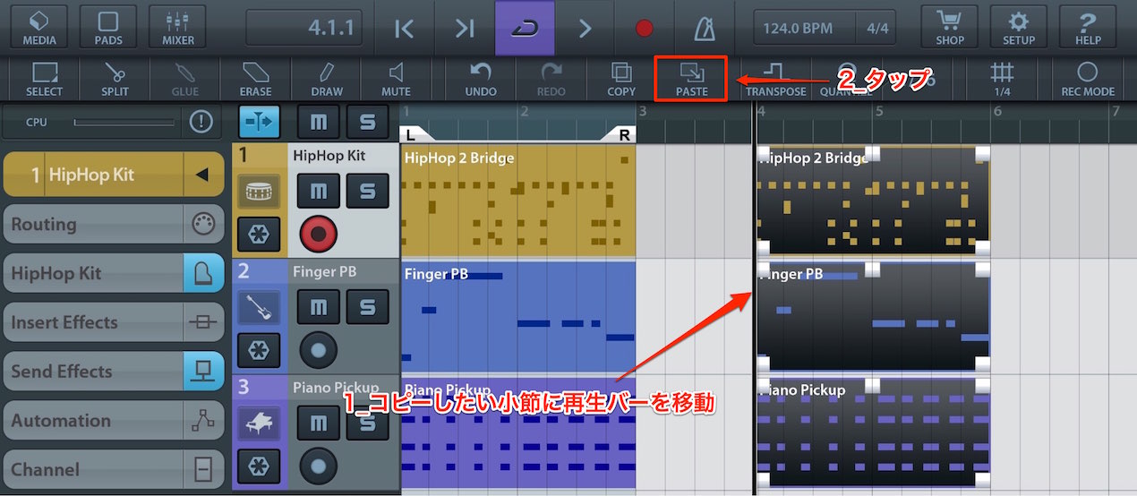This screenshot has width=1137, height=496.
Task: Open the HELP page
Action: click(x=1088, y=27)
